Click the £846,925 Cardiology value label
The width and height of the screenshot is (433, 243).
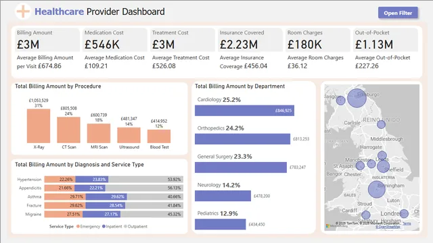point(283,111)
